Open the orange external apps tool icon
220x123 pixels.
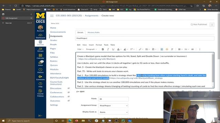tap(167, 49)
